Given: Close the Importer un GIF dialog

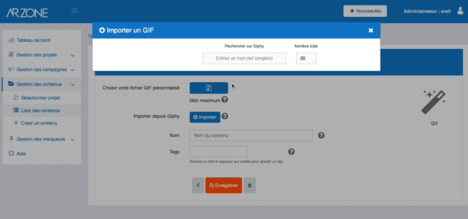Looking at the screenshot, I should pos(371,30).
